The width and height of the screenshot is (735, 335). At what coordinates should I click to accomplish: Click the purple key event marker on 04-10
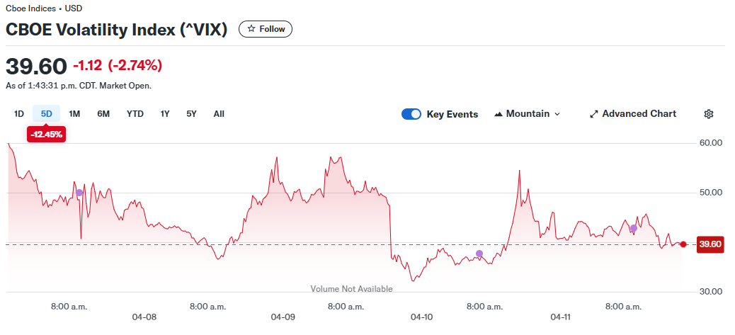click(x=479, y=254)
